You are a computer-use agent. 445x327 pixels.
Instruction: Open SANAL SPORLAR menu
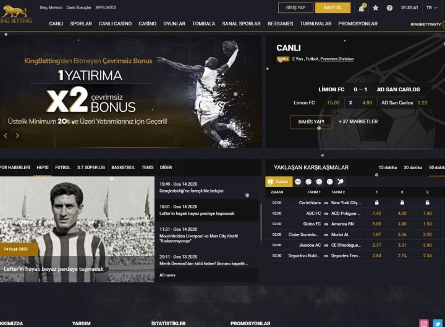pos(241,24)
